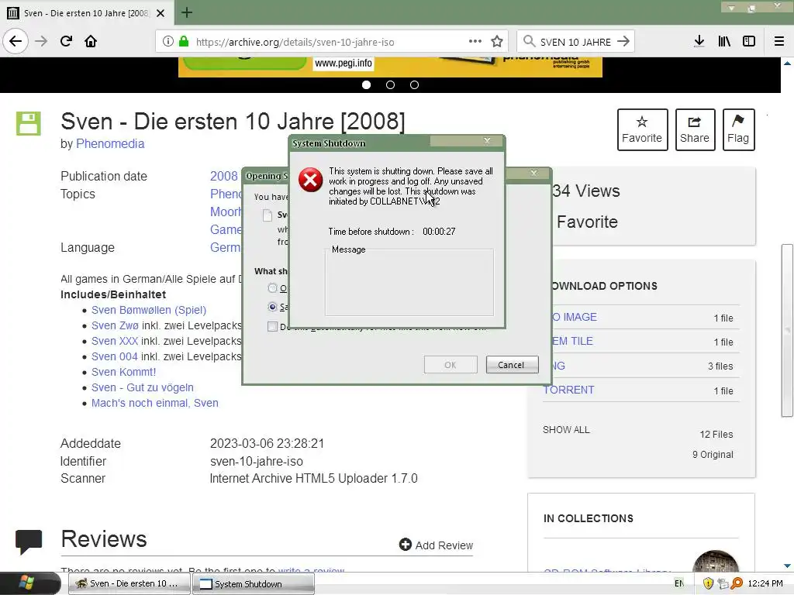794x595 pixels.
Task: Click the green floppy disk software icon
Action: pos(29,123)
